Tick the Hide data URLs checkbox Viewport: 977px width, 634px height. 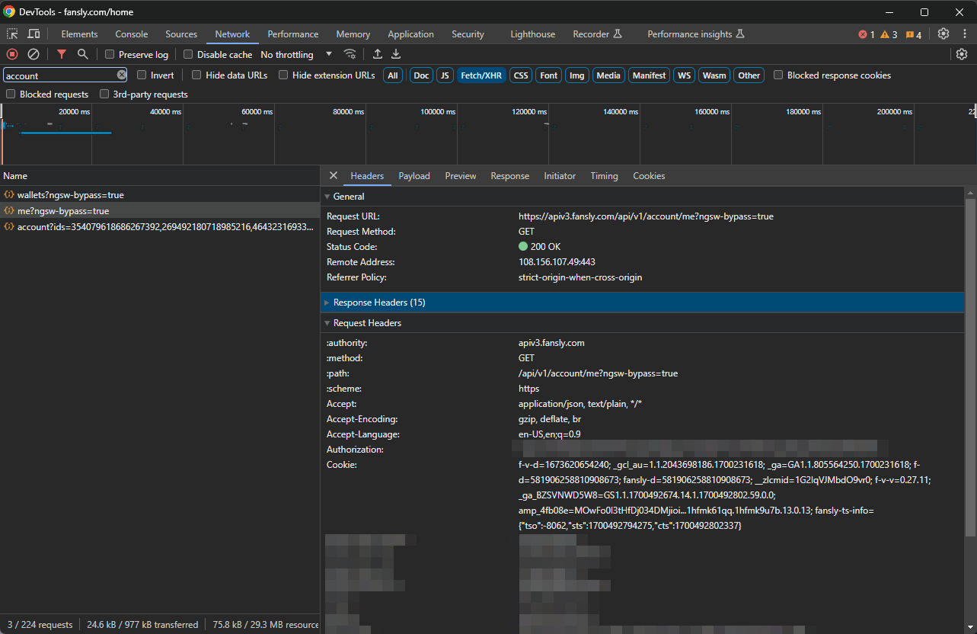point(196,75)
